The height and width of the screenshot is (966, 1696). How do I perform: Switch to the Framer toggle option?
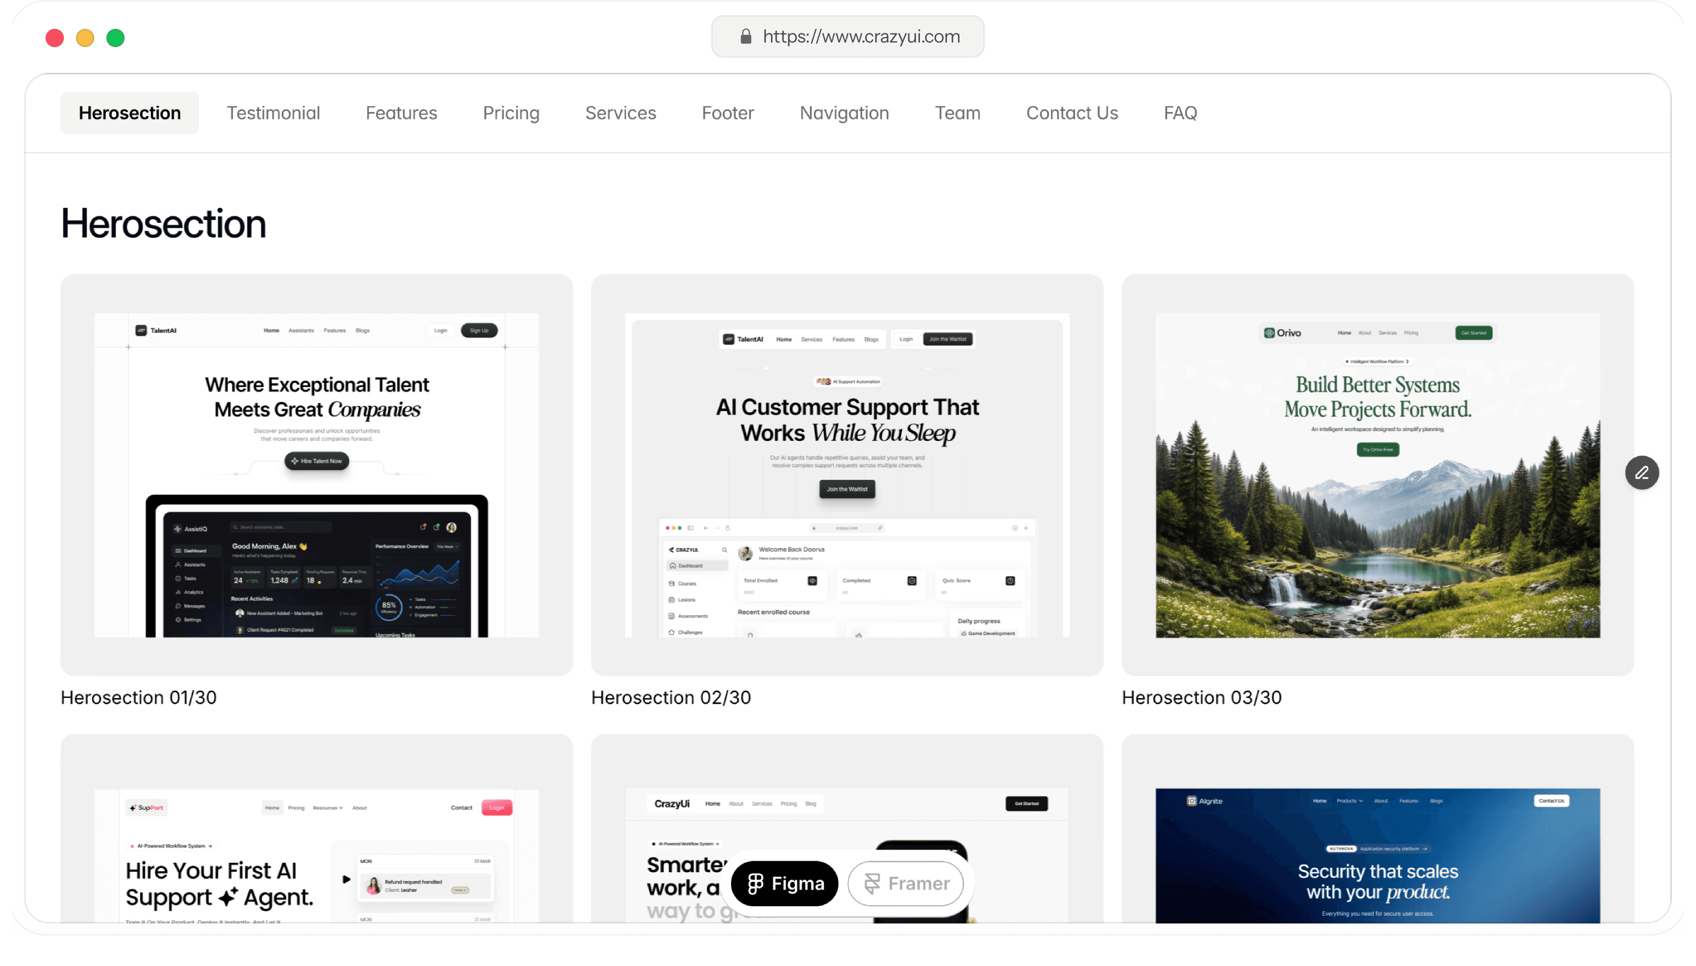(905, 883)
